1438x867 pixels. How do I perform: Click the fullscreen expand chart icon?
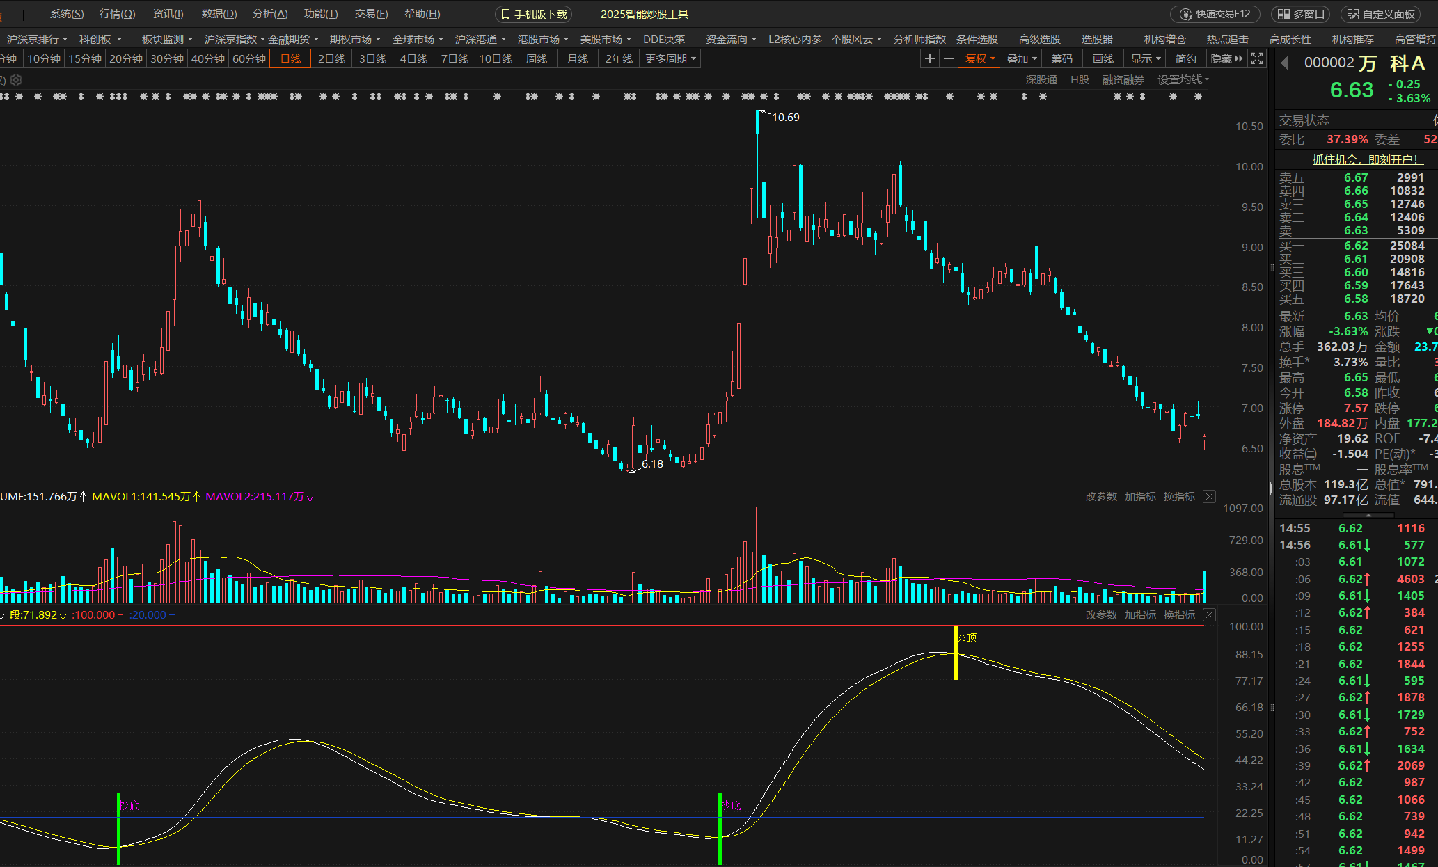tap(1257, 59)
